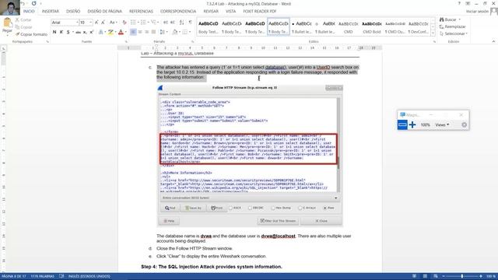Open the Magnifier Views dropdown
498x280 pixels.
(442, 124)
